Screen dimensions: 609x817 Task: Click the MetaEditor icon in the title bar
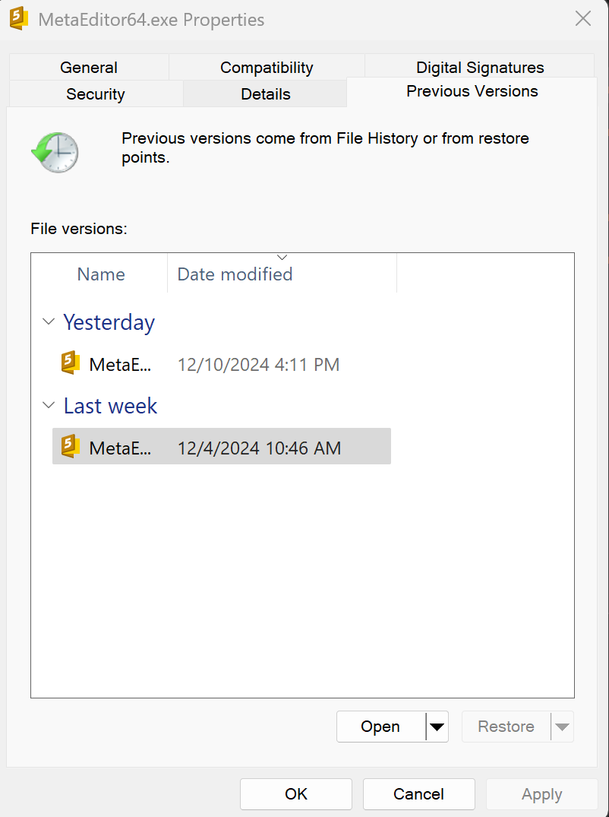(19, 19)
